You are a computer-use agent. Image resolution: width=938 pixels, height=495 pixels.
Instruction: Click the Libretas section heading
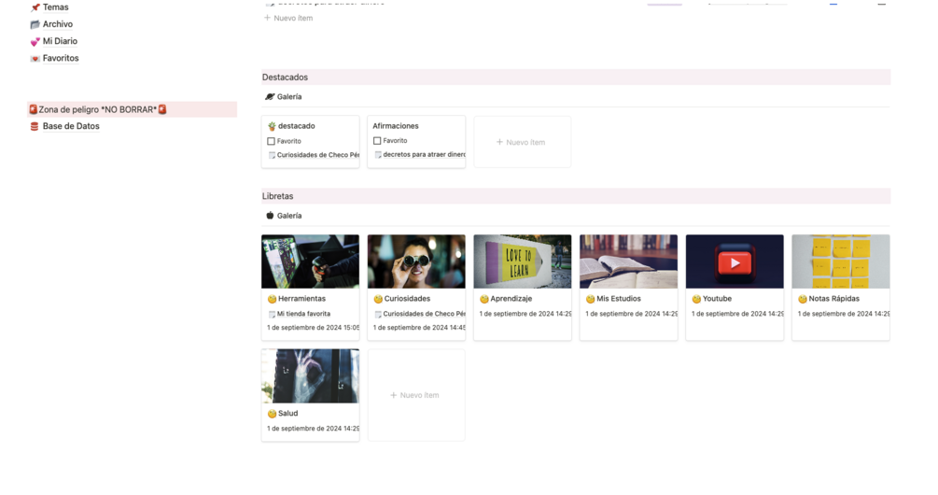tap(277, 196)
